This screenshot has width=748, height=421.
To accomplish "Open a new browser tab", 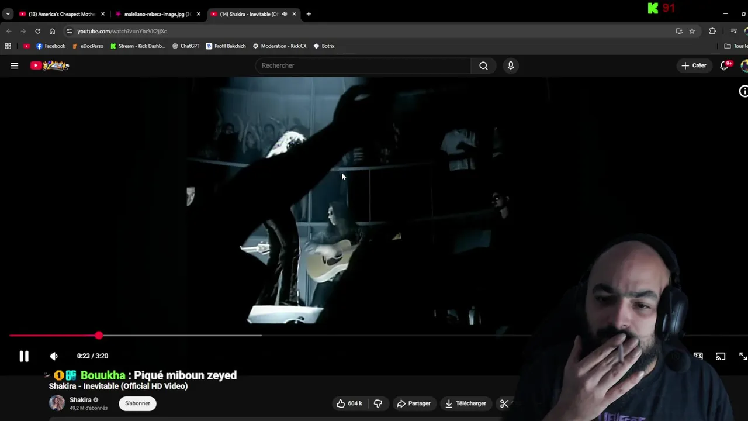I will point(309,14).
